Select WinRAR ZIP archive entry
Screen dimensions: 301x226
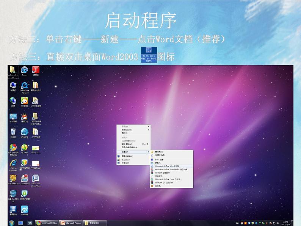tap(172, 183)
